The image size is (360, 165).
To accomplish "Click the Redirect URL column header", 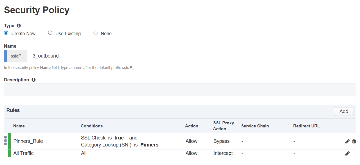I will click(x=307, y=126).
